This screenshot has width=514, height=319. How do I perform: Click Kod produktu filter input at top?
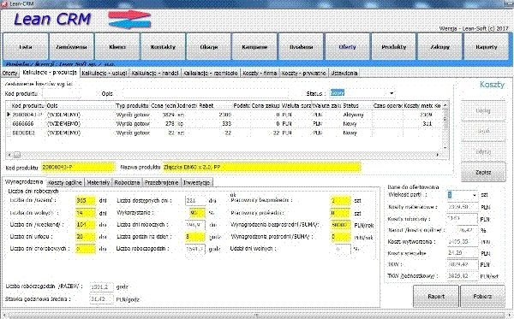pos(62,94)
